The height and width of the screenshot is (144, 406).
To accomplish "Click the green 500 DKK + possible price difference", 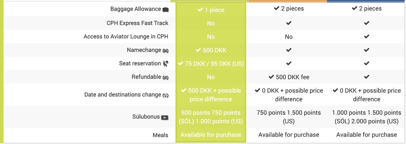I will point(211,95).
